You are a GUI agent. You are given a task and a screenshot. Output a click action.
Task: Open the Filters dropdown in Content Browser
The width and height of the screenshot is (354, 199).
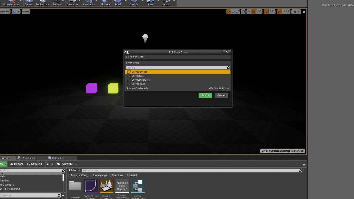pyautogui.click(x=74, y=170)
